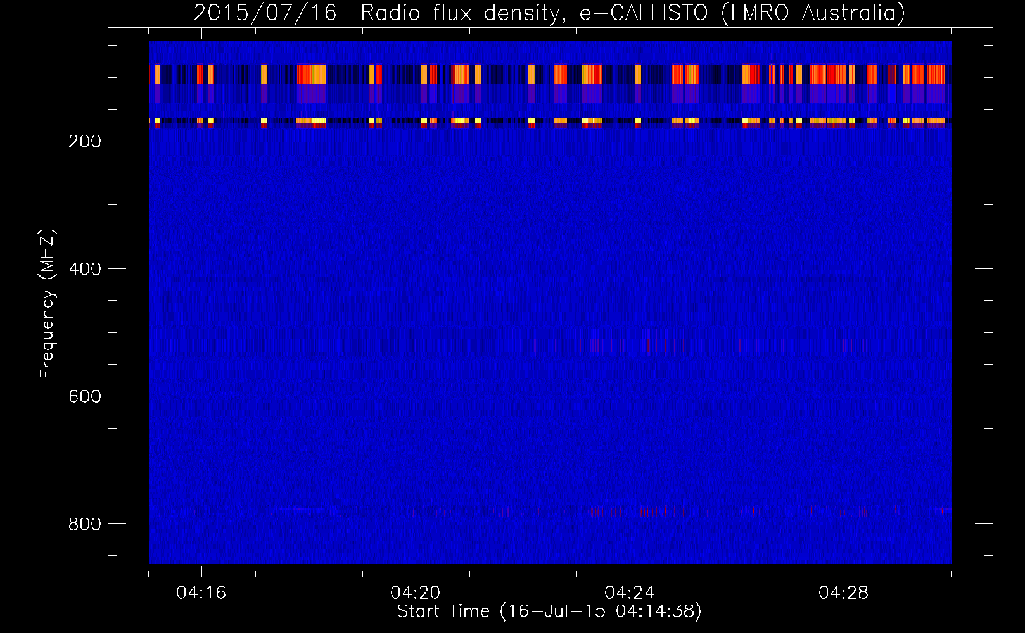1025x633 pixels.
Task: Click the plot title '2015/07/16 Radio flux density'
Action: (549, 13)
